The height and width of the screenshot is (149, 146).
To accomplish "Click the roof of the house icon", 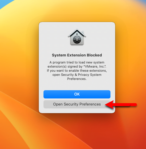I will [77, 33].
